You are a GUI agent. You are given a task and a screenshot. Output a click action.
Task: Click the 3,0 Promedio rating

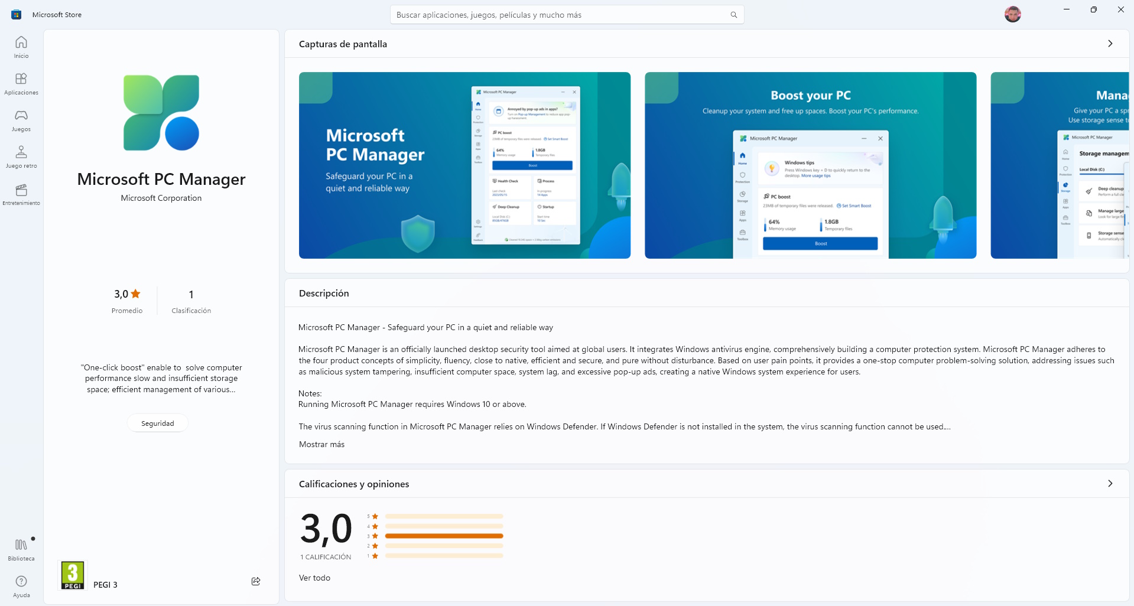pos(127,301)
